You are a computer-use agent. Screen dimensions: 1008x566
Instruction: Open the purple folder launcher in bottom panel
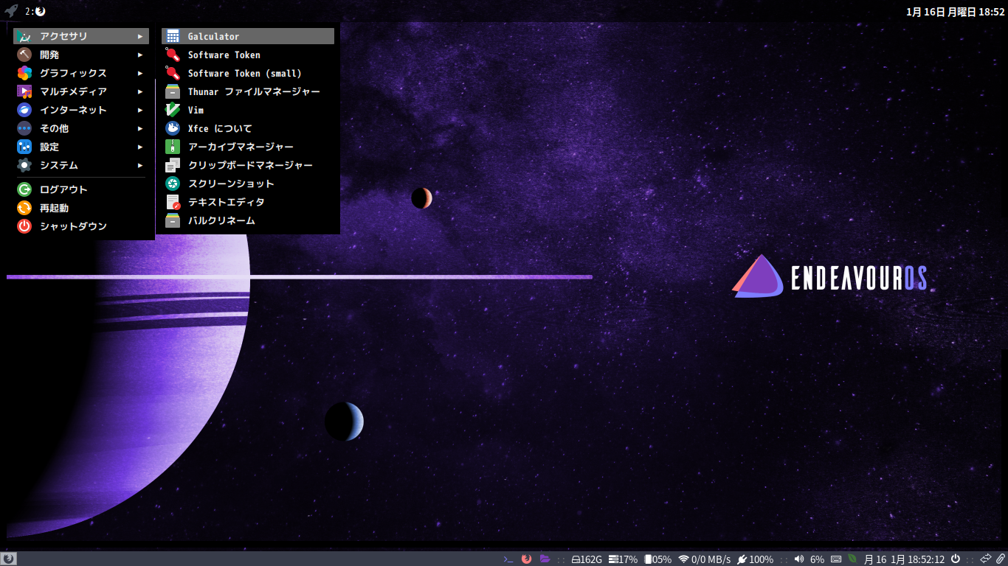tap(545, 559)
